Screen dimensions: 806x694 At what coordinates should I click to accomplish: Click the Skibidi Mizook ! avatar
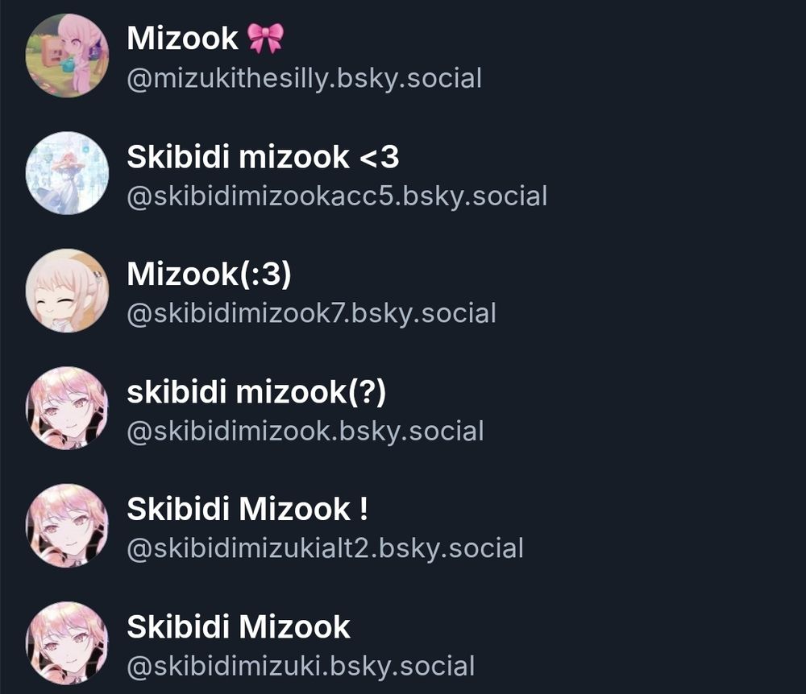coord(68,526)
